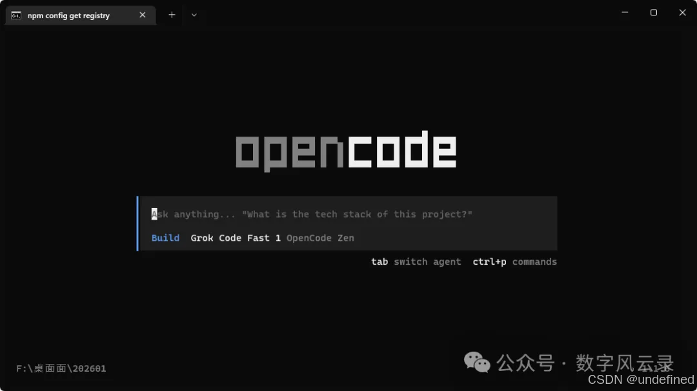Open the terminal profile dropdown arrow
Image resolution: width=697 pixels, height=391 pixels.
(194, 15)
